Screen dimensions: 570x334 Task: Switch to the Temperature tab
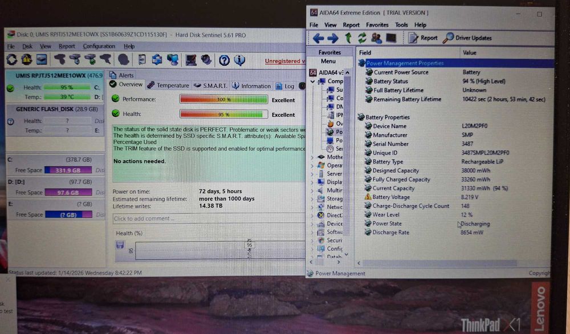pos(168,85)
